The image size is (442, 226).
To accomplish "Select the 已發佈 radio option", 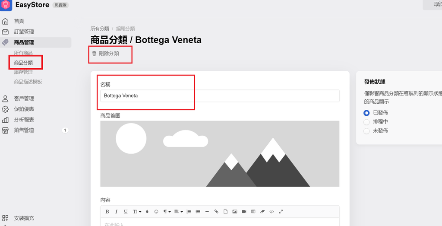I will point(366,112).
